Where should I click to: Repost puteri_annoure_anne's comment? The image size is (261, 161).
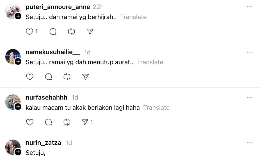pos(72,32)
